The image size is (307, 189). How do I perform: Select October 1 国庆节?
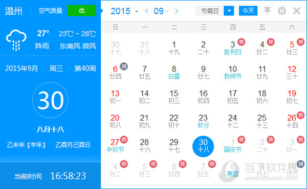233,146
